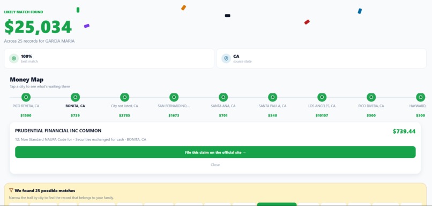Click the Money Map heading
432x206 pixels.
point(27,80)
